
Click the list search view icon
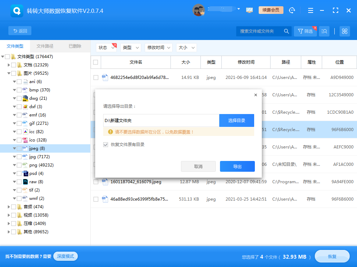click(324, 31)
